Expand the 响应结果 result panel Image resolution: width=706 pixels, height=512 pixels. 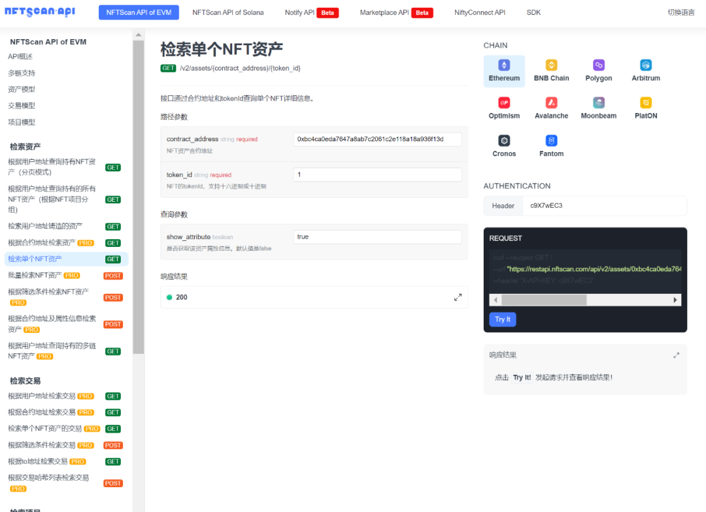tap(677, 355)
